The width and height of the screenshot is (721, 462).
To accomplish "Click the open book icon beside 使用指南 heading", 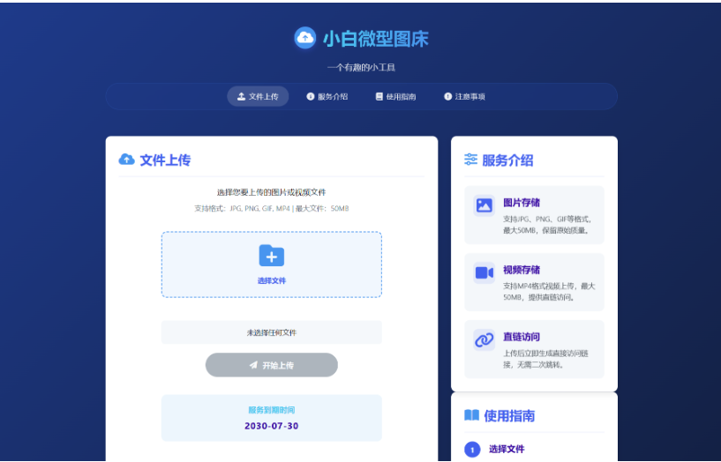I will tap(472, 415).
